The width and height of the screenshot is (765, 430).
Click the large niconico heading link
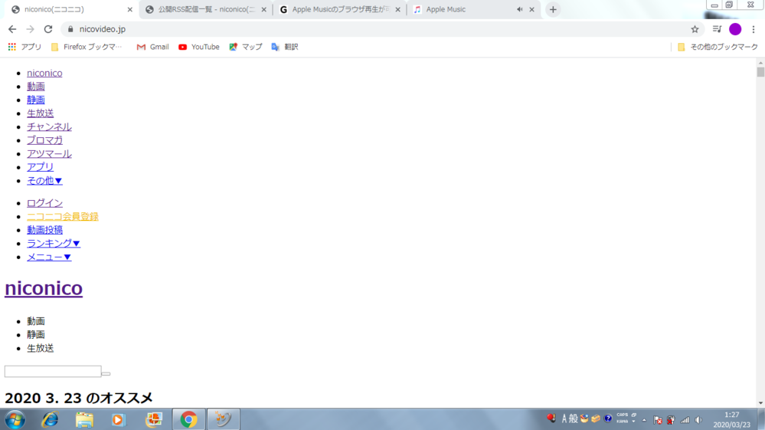pyautogui.click(x=44, y=288)
